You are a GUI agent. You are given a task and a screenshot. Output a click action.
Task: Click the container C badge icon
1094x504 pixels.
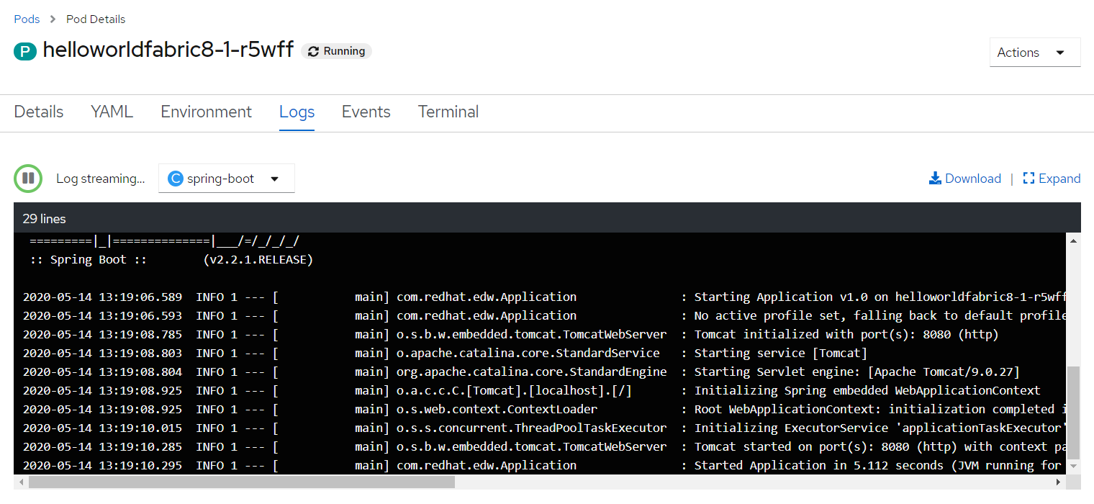(176, 178)
